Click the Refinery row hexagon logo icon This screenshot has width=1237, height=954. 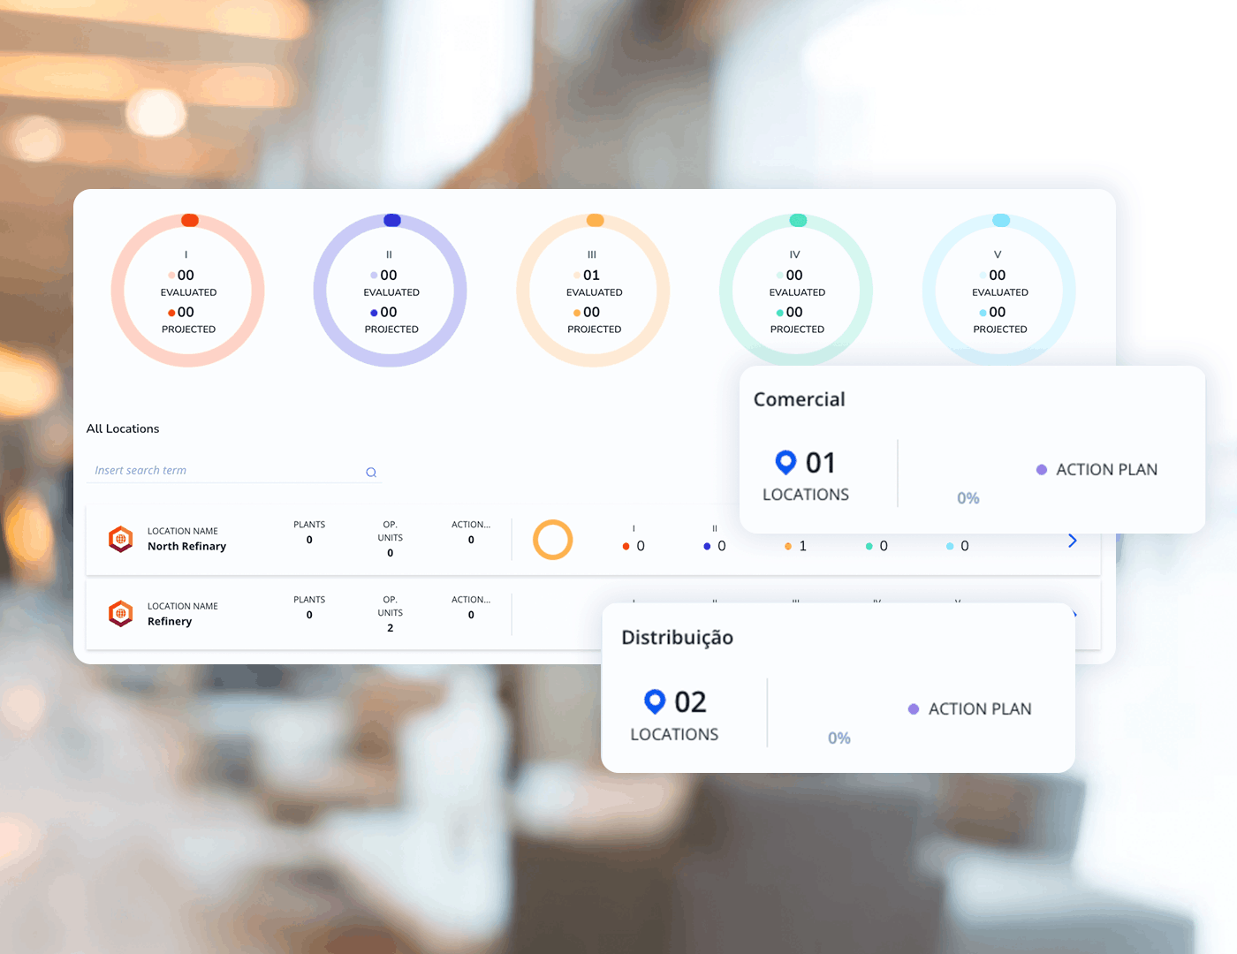coord(121,613)
